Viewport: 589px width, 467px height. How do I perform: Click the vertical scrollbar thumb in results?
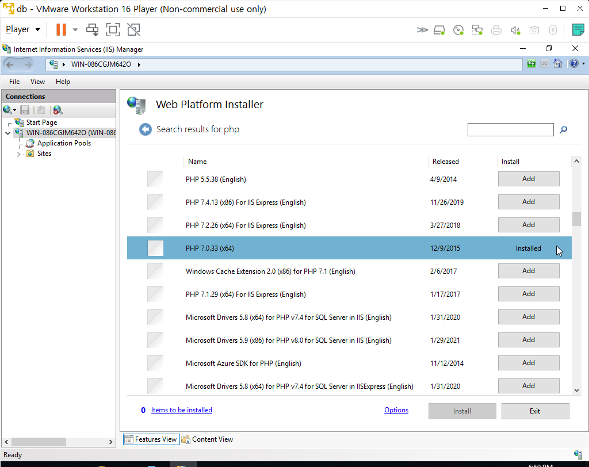576,220
